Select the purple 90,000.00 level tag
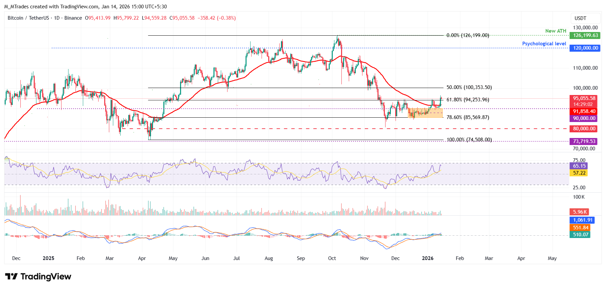 (x=584, y=118)
